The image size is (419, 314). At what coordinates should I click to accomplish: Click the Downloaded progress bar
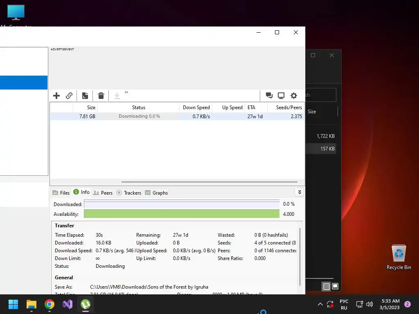(x=182, y=204)
